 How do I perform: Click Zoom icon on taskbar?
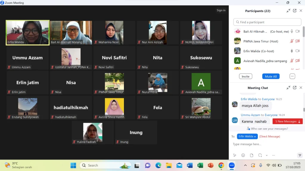(x=232, y=165)
